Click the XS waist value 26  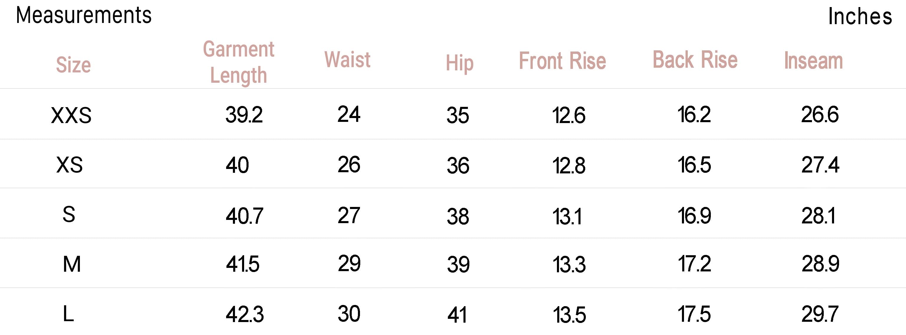[348, 164]
